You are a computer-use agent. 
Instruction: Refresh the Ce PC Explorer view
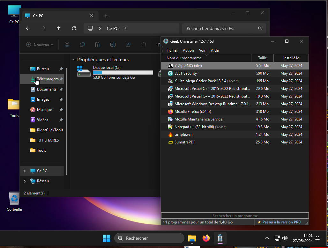[x=74, y=28]
